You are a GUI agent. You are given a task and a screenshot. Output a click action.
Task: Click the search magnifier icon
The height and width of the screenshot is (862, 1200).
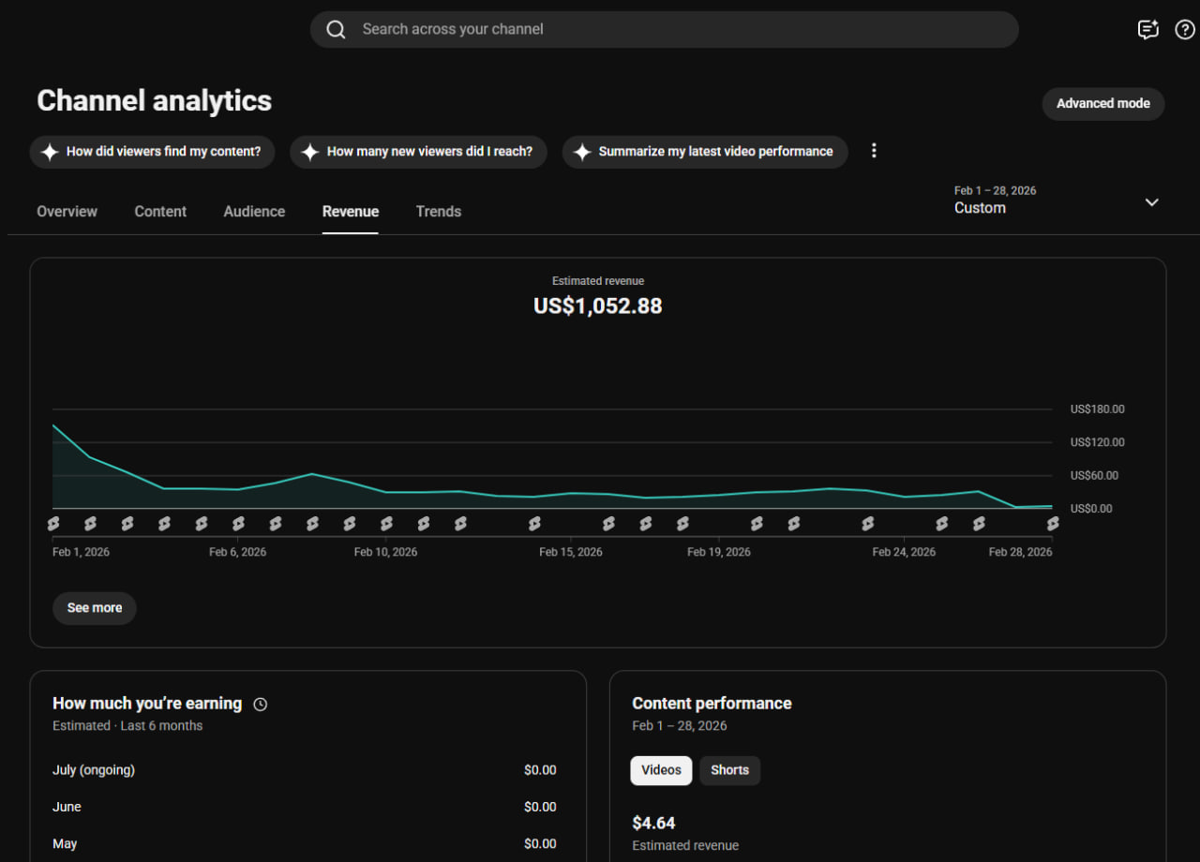tap(336, 29)
